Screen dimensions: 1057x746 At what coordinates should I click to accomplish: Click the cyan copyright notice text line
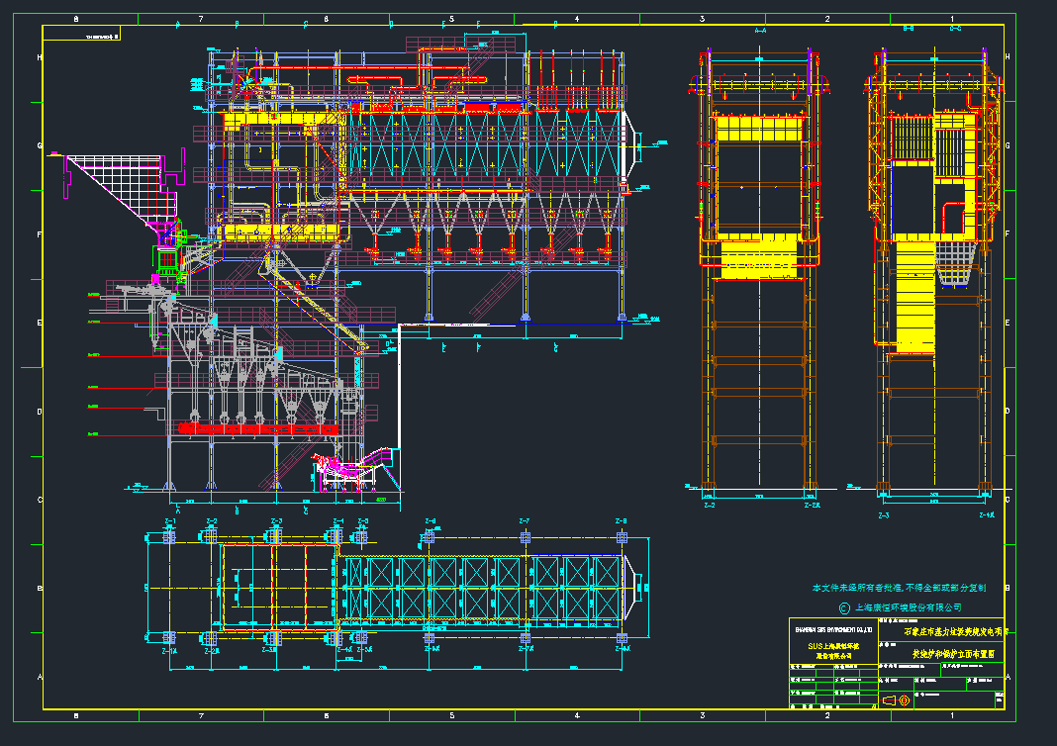click(899, 588)
